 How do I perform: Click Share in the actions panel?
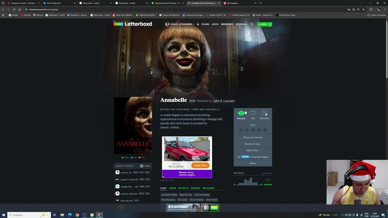coord(253,163)
